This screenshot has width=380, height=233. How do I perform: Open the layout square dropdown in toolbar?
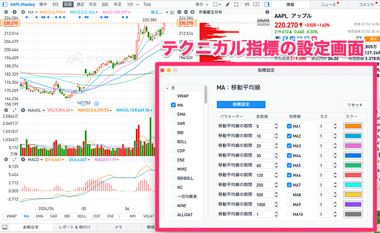pyautogui.click(x=217, y=4)
